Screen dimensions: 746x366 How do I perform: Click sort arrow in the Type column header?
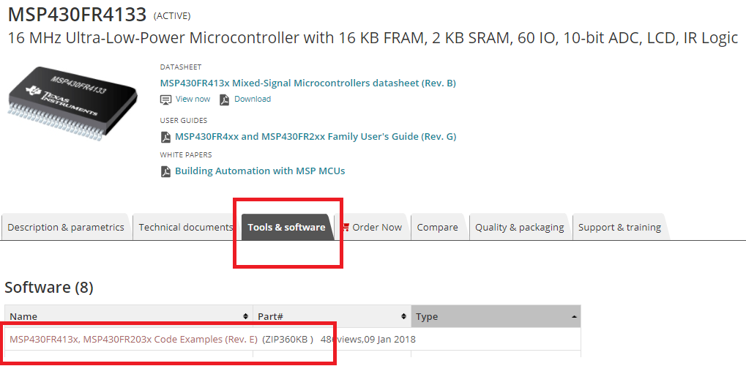click(572, 316)
